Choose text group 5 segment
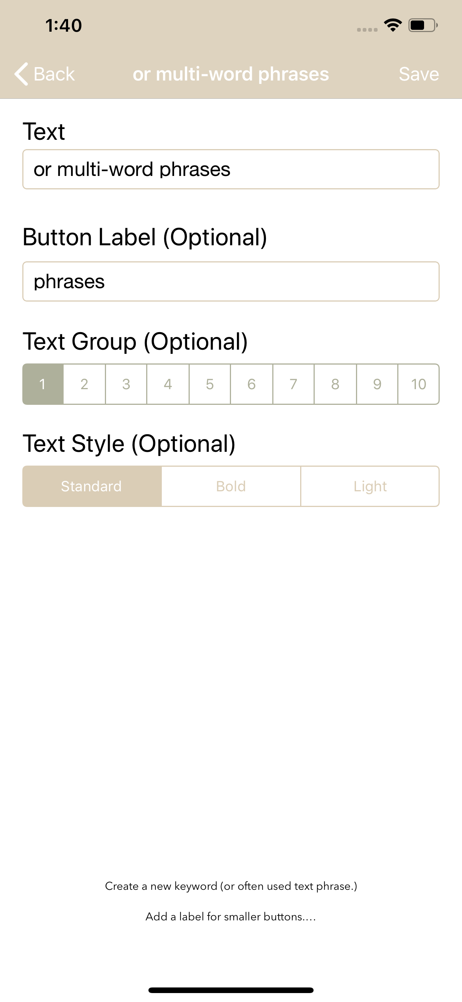 (x=210, y=384)
